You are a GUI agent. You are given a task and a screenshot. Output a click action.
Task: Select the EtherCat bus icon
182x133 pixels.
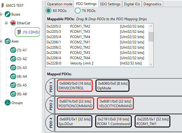[13, 23]
